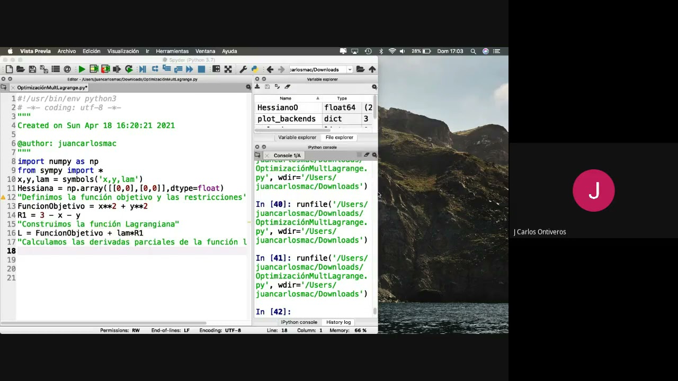
Task: Switch to the Variable explorer tab
Action: click(x=297, y=138)
